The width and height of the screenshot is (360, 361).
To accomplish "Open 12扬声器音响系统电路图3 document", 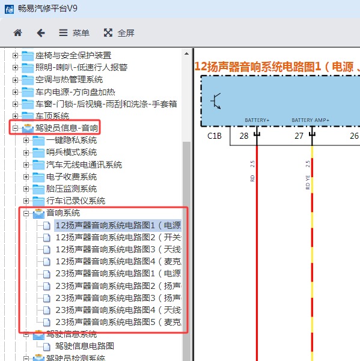I will coord(118,249).
